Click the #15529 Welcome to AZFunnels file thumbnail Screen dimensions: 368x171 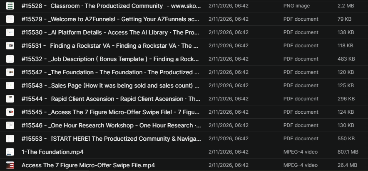click(x=10, y=19)
